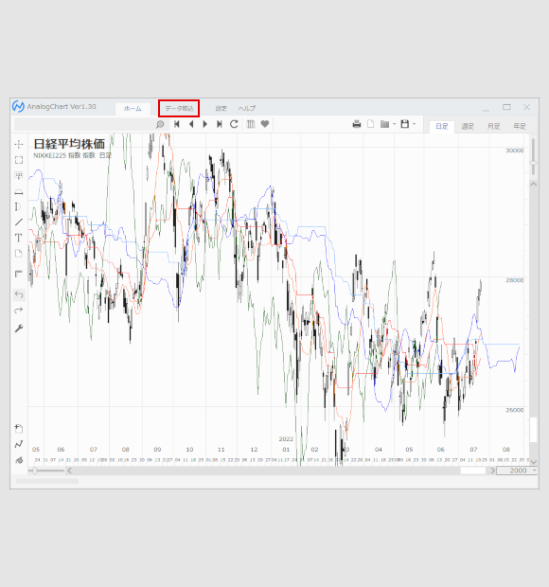Switch to 月足 monthly chart tab
This screenshot has height=587, width=549.
tap(493, 126)
